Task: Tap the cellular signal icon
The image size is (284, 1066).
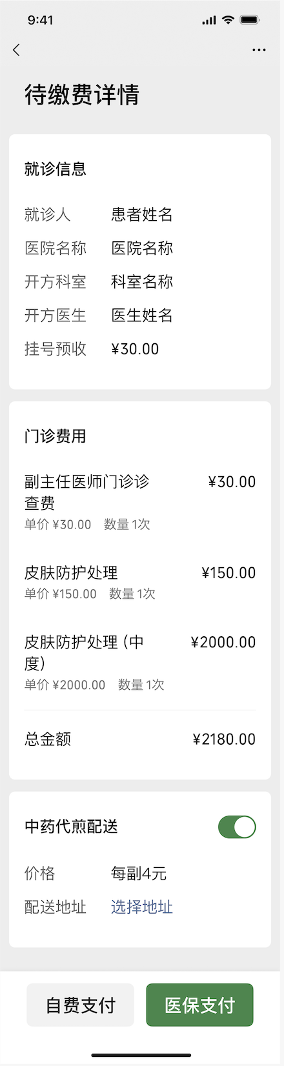Action: [209, 21]
